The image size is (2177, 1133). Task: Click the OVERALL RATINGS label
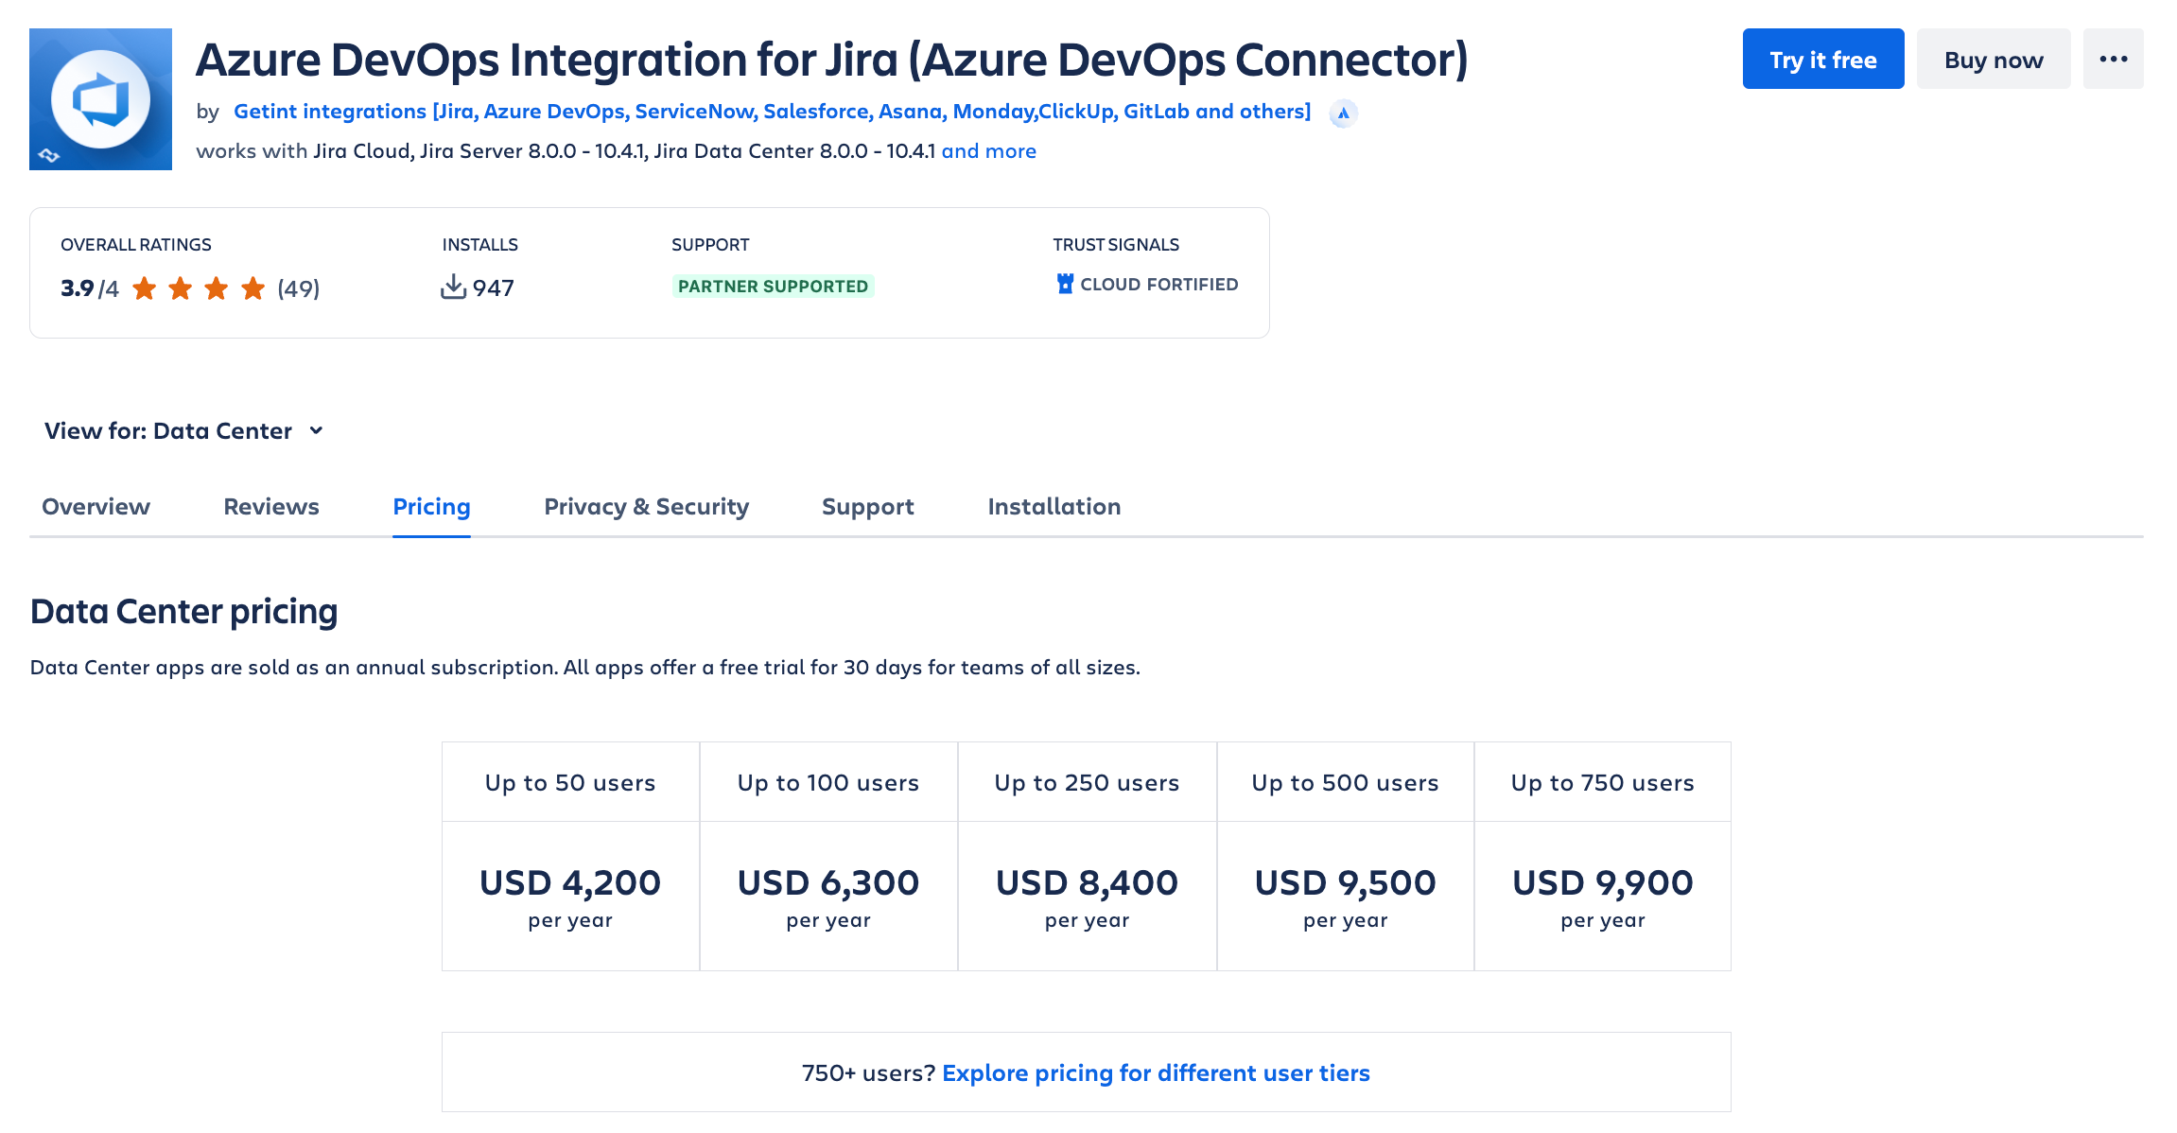(x=136, y=245)
